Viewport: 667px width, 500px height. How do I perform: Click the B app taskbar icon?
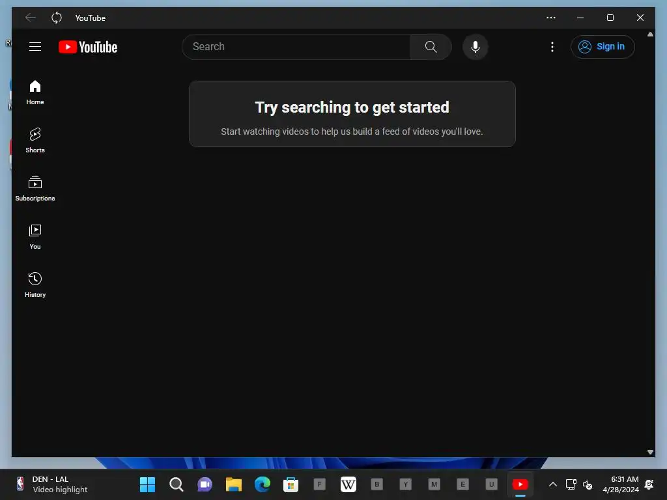(377, 484)
